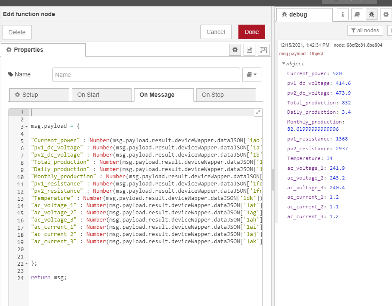The width and height of the screenshot is (392, 306).
Task: Click the "Current_power" code line
Action: coord(146,140)
